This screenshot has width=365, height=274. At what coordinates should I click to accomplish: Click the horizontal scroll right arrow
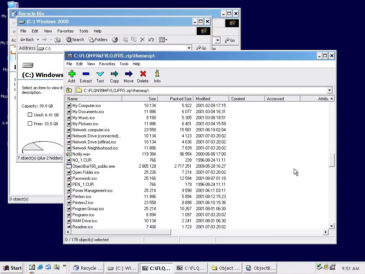click(326, 232)
